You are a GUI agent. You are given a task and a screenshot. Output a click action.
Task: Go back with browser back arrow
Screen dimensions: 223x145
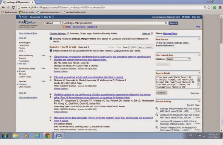pos(3,8)
